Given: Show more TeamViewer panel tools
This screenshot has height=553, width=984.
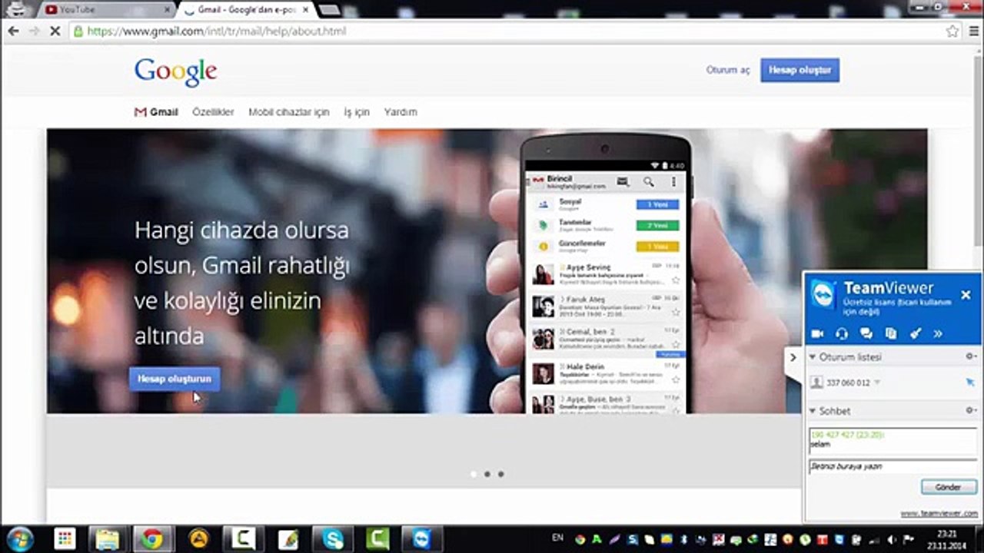Looking at the screenshot, I should pyautogui.click(x=938, y=333).
